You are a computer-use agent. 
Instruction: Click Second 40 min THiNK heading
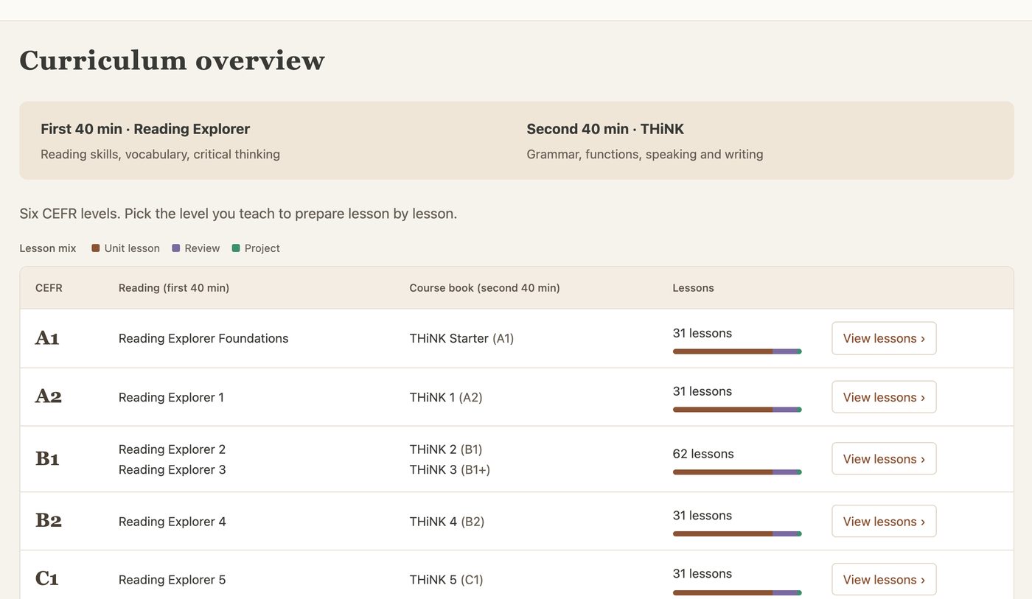coord(605,129)
